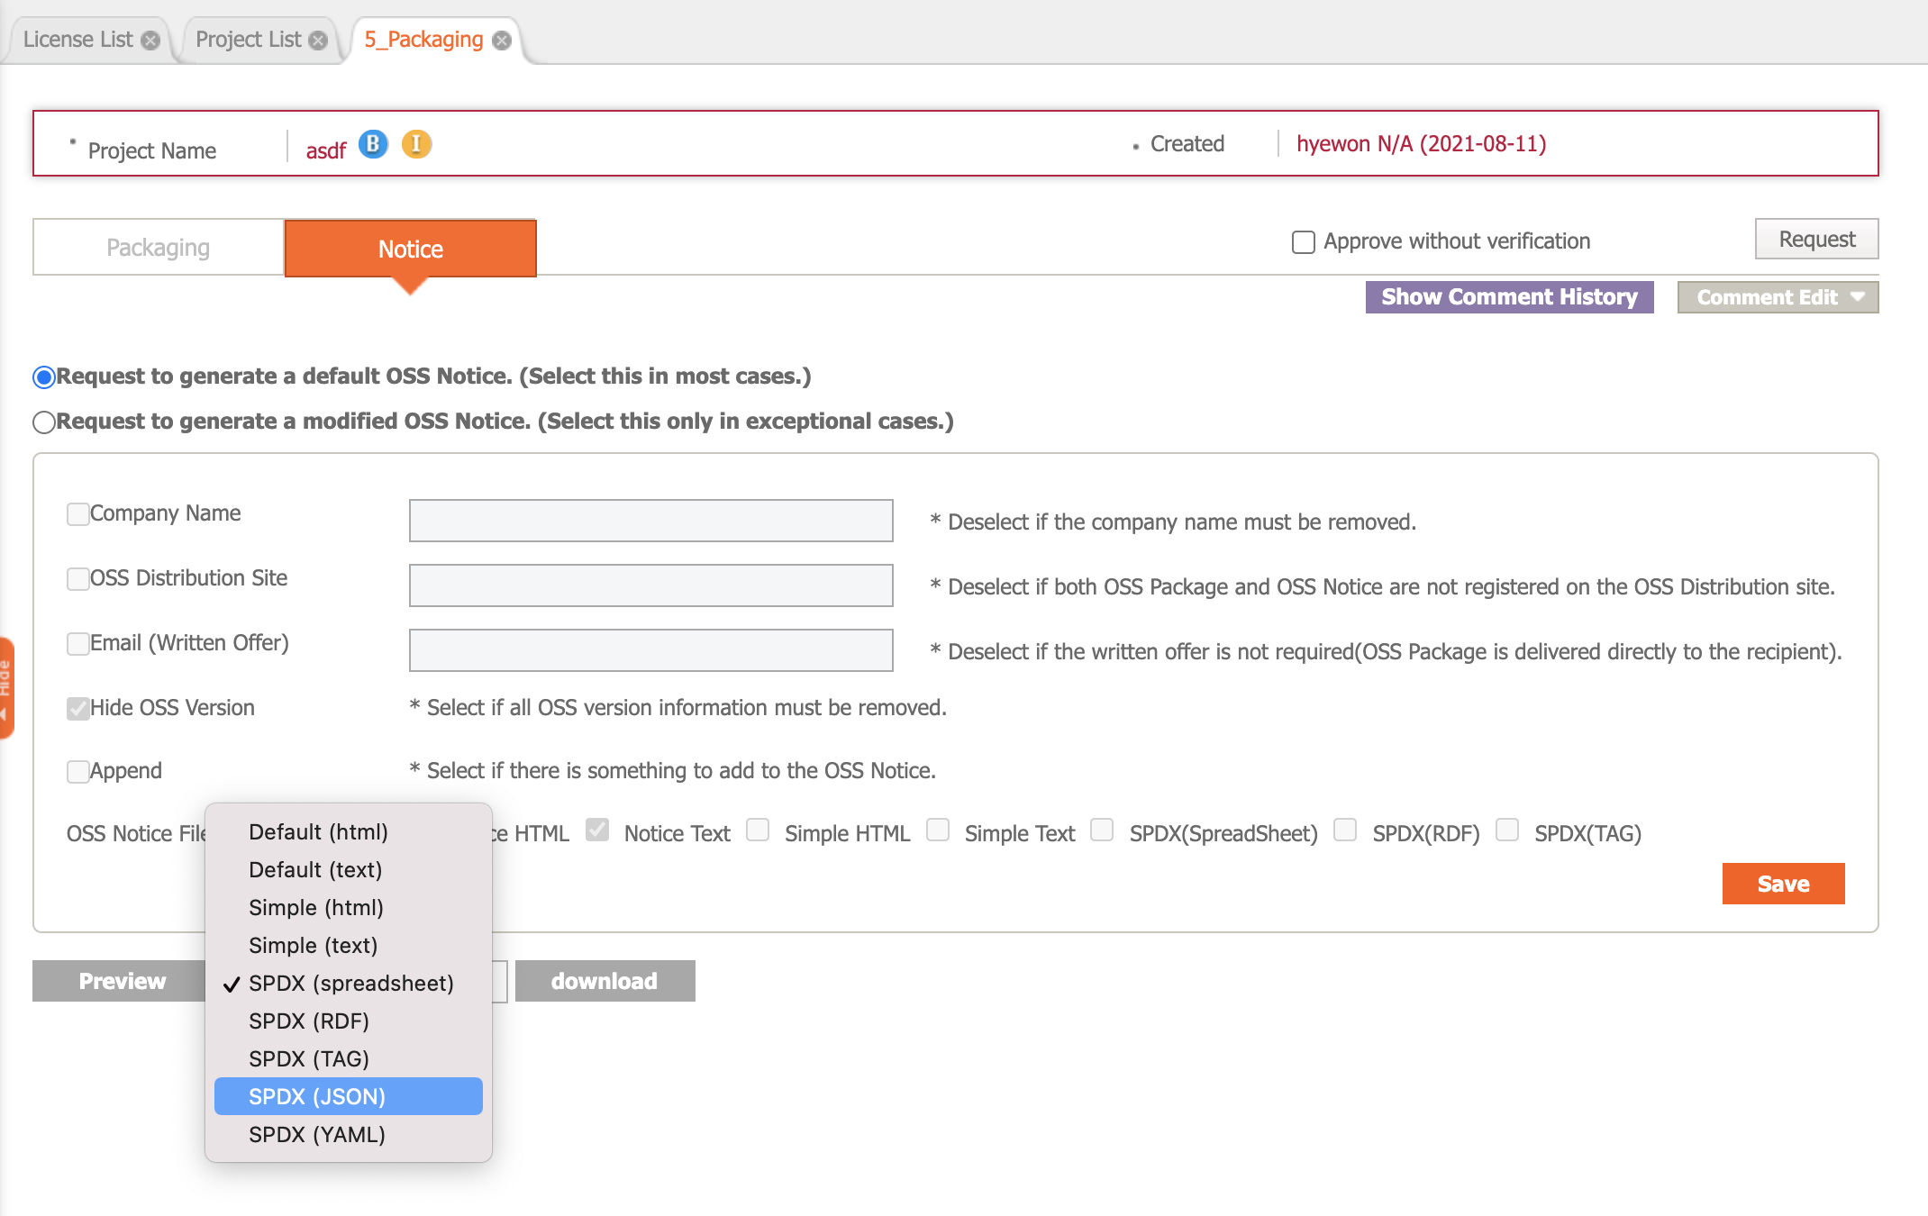Close the License List tab icon

point(151,41)
